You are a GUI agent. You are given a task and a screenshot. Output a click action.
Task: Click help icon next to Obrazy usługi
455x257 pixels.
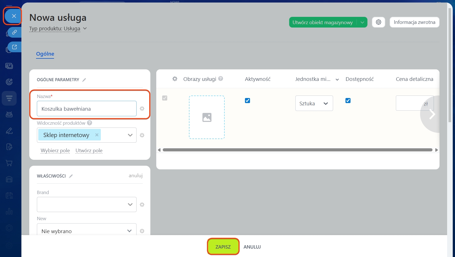tap(221, 79)
